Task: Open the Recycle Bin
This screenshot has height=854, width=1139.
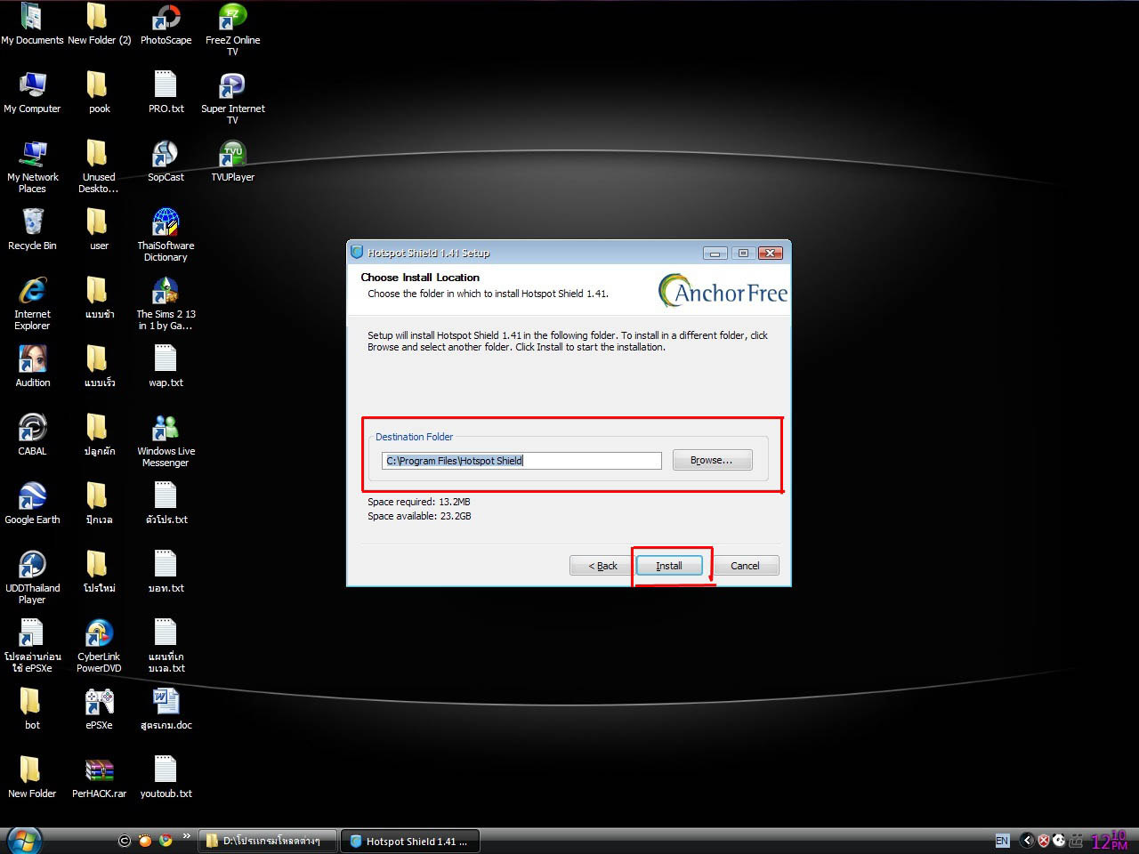Action: [32, 230]
